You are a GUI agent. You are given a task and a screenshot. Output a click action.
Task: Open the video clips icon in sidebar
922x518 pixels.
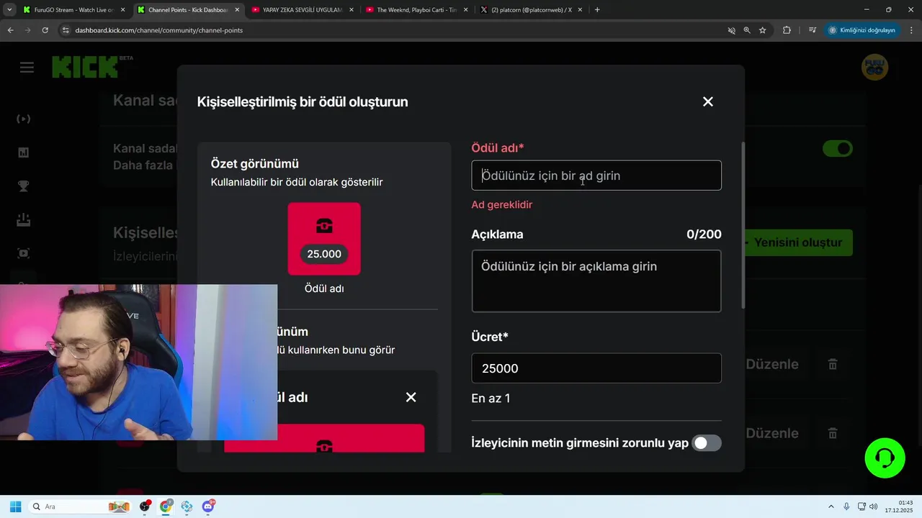tap(24, 253)
